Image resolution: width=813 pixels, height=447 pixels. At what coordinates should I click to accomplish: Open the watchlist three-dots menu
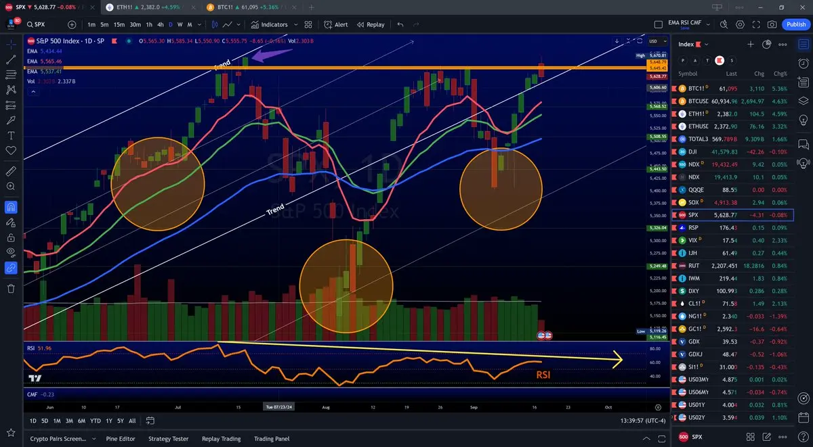click(x=783, y=44)
